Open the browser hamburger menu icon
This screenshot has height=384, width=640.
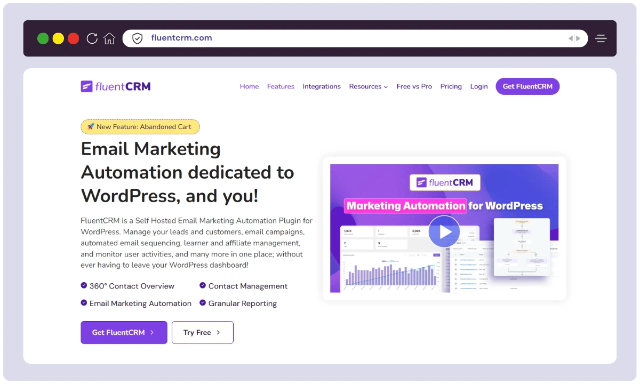(x=602, y=38)
